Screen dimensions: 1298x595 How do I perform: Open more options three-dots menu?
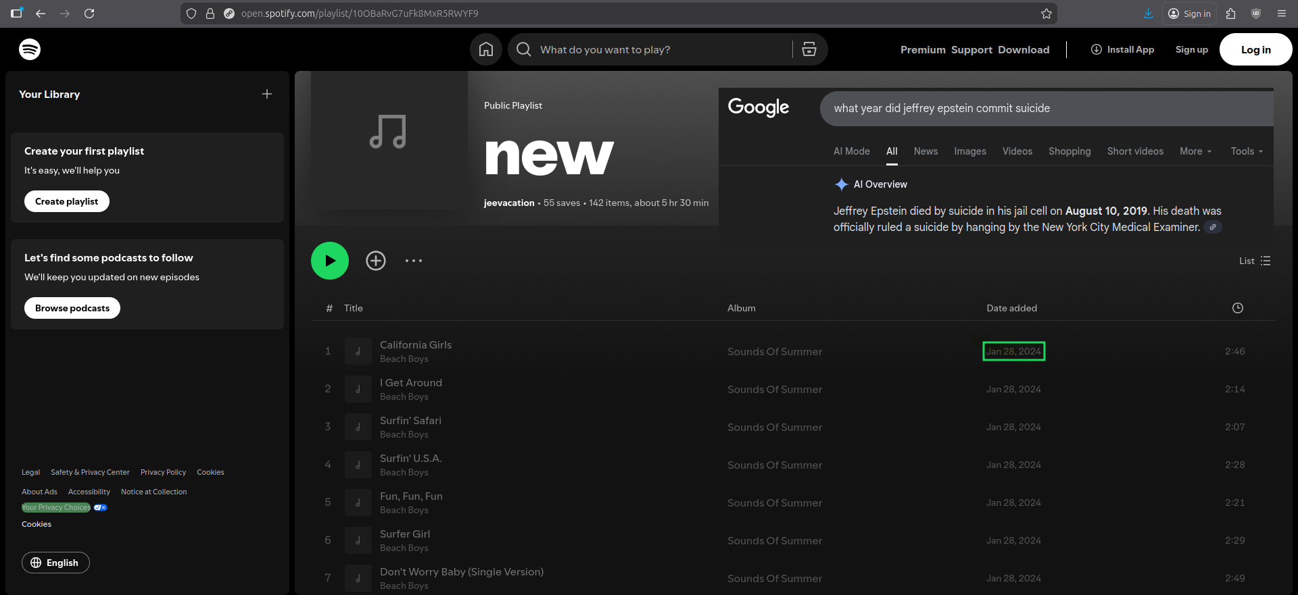click(x=414, y=261)
